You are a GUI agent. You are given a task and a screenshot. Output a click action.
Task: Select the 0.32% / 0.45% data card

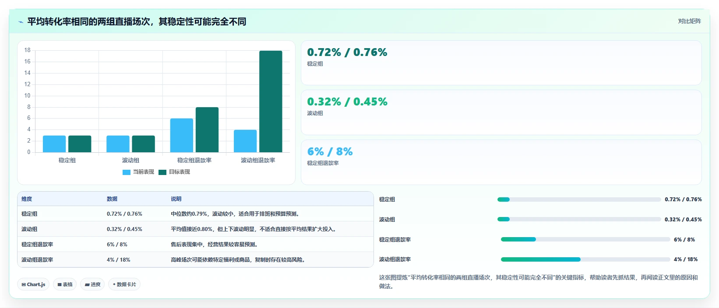point(501,112)
